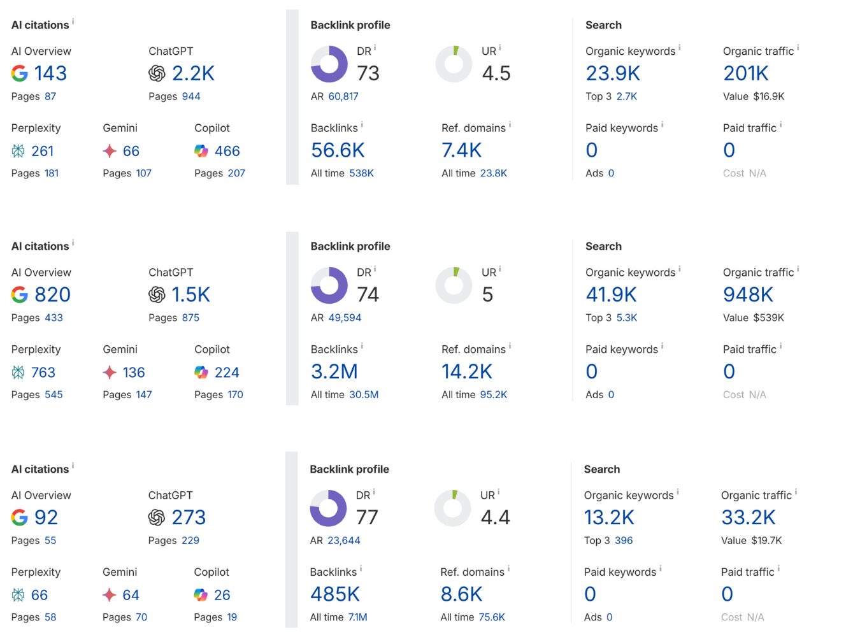Open the 87 pages link under AI Overview
860x637 pixels.
pos(51,96)
